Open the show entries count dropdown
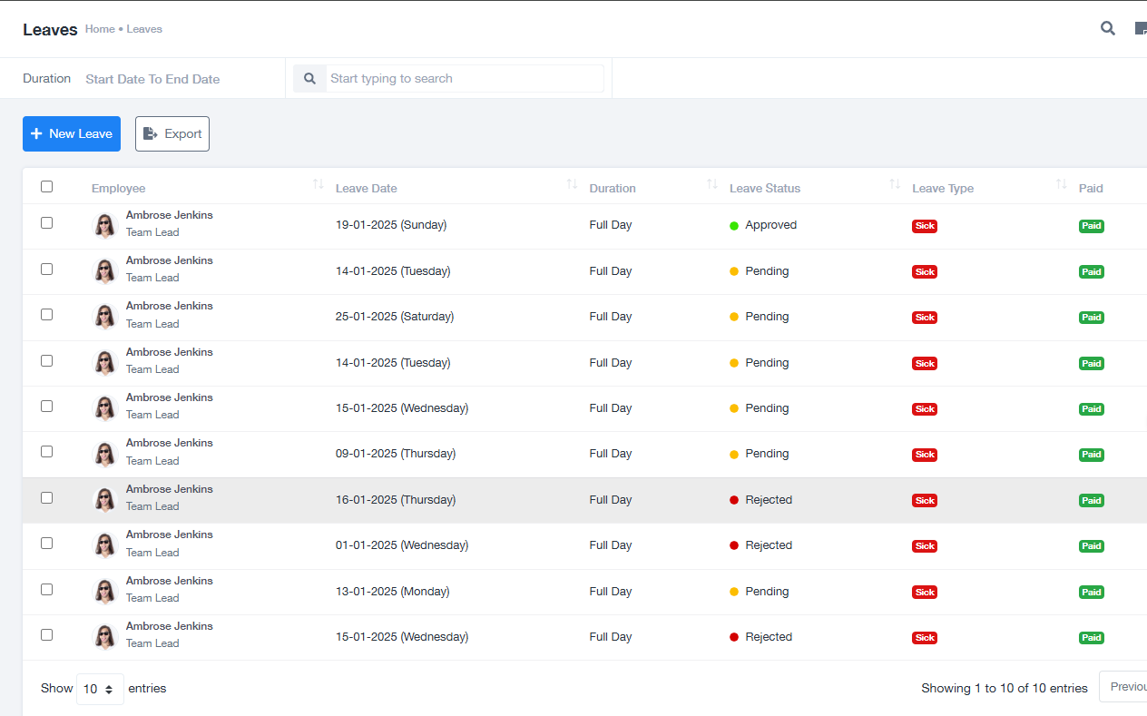Viewport: 1147px width, 716px height. coord(100,689)
